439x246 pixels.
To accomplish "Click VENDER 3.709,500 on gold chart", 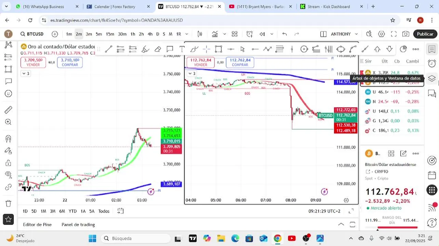I will coord(33,62).
